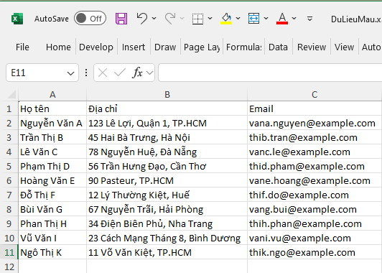Apply borders with the Borders icon
The image size is (382, 273).
pos(198,19)
